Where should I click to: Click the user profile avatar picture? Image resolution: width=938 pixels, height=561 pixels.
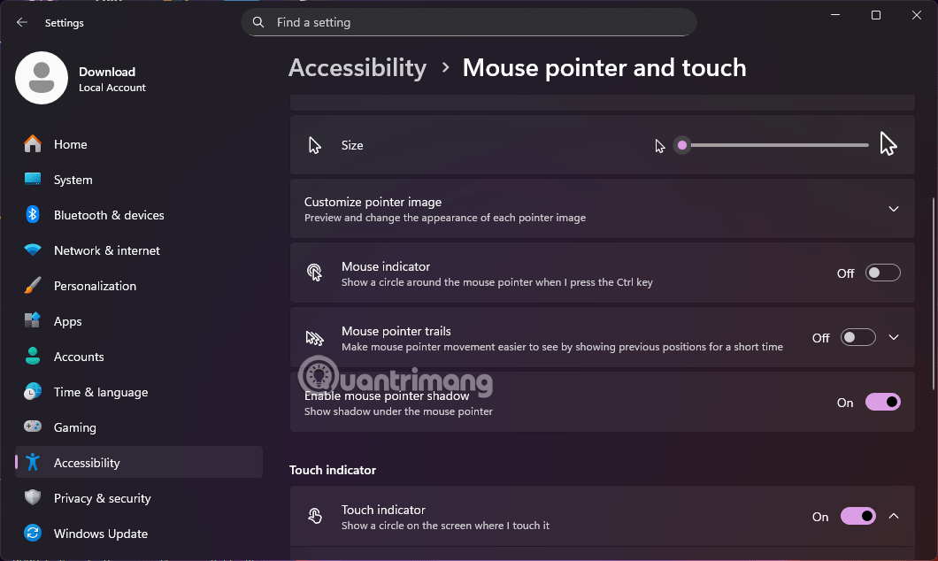click(x=42, y=78)
